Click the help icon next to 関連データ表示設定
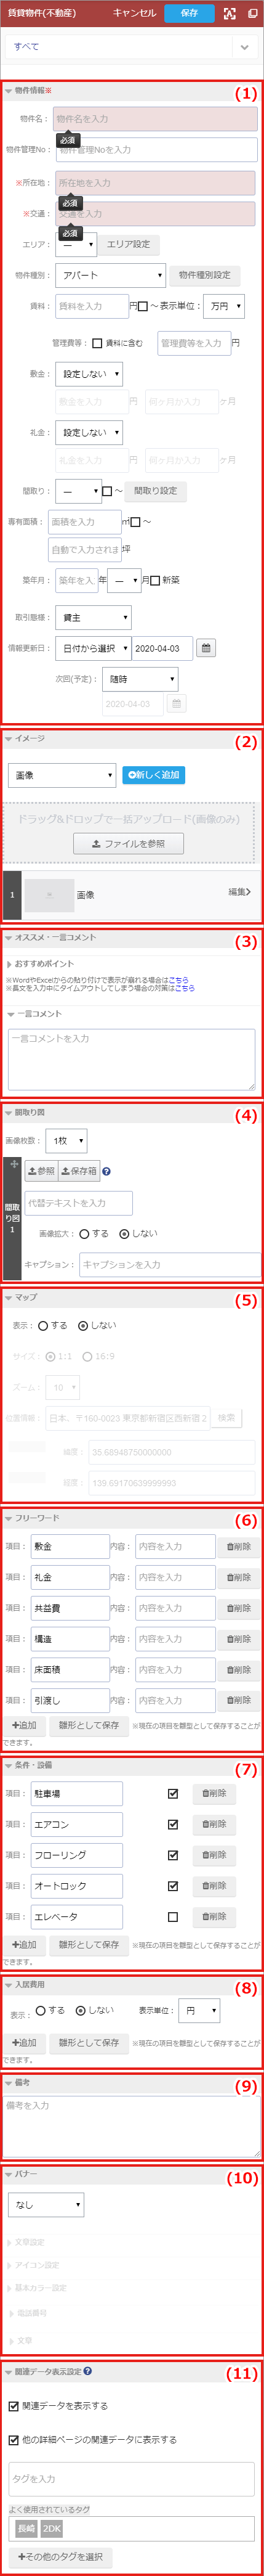This screenshot has width=264, height=2576. click(88, 2370)
